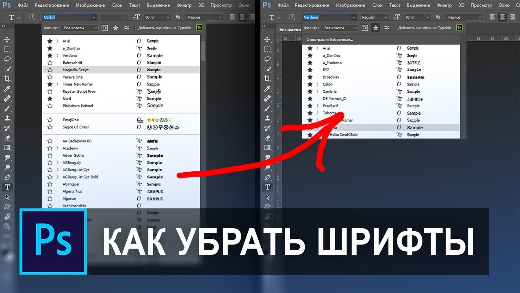
Task: Select History Brush tool in right window
Action: [x=267, y=128]
